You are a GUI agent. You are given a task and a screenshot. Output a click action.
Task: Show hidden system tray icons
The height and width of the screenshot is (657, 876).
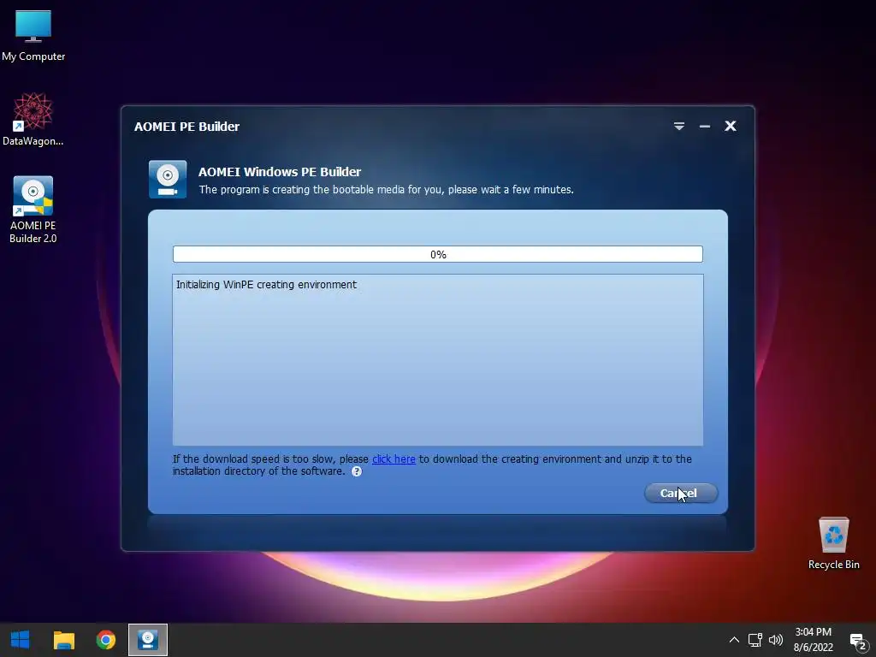pos(734,640)
